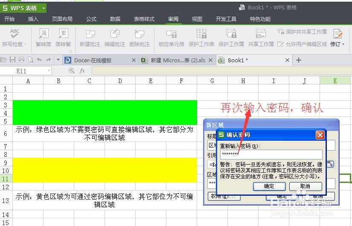Click the save disk icon
Image resolution: width=352 pixels, height=226 pixels.
12,60
